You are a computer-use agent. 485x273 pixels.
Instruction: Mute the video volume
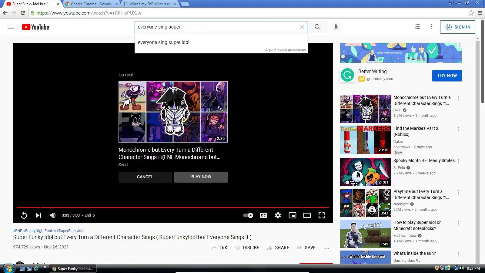click(53, 215)
